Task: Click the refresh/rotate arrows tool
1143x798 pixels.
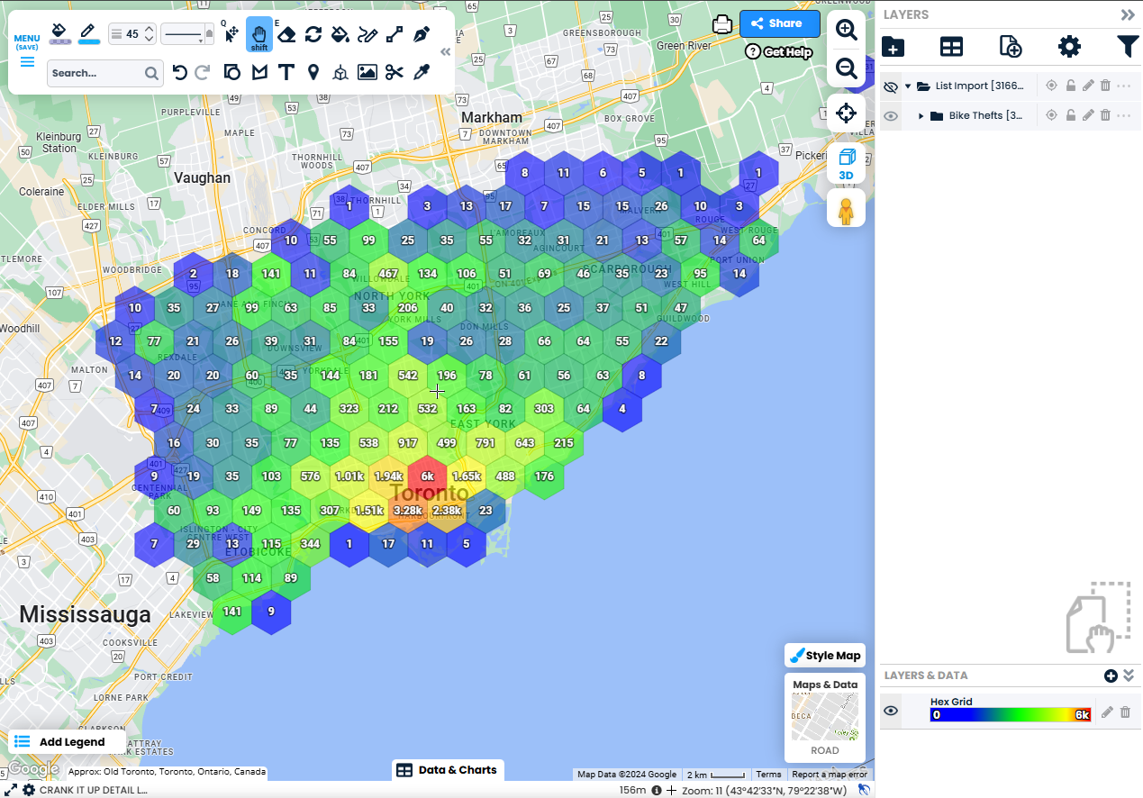Action: pyautogui.click(x=313, y=34)
